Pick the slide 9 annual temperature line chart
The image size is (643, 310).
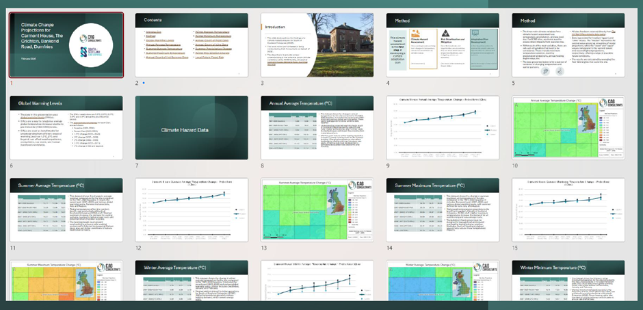pyautogui.click(x=442, y=127)
